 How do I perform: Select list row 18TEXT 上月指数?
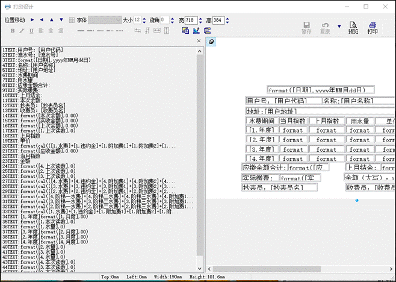[x=22, y=136]
